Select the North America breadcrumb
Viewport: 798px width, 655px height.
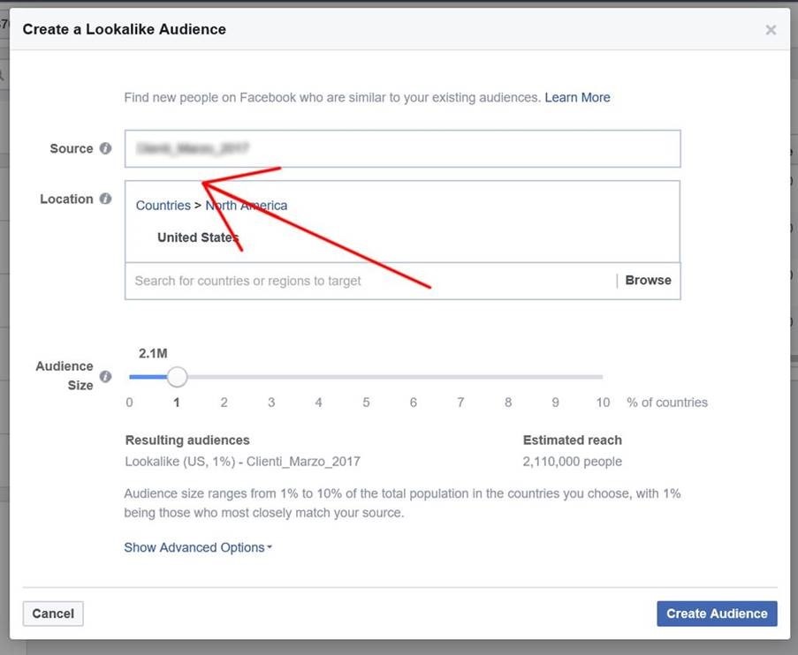pos(247,205)
